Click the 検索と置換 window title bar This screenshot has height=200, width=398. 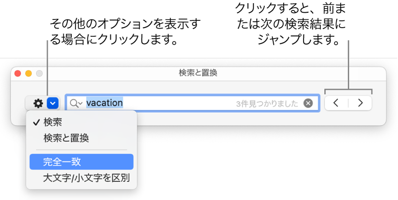tap(198, 74)
